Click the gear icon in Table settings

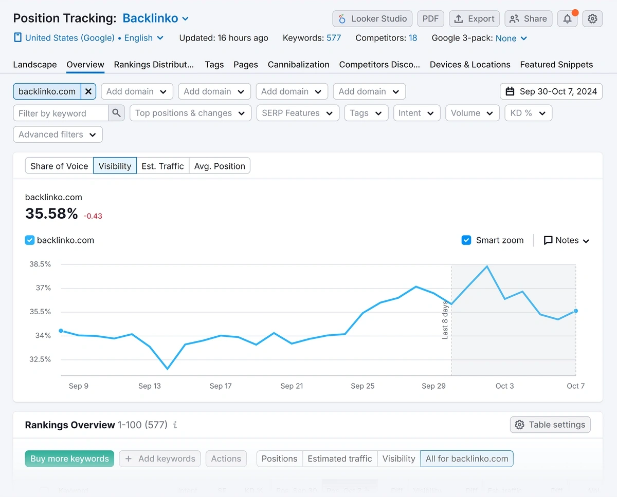pos(520,425)
